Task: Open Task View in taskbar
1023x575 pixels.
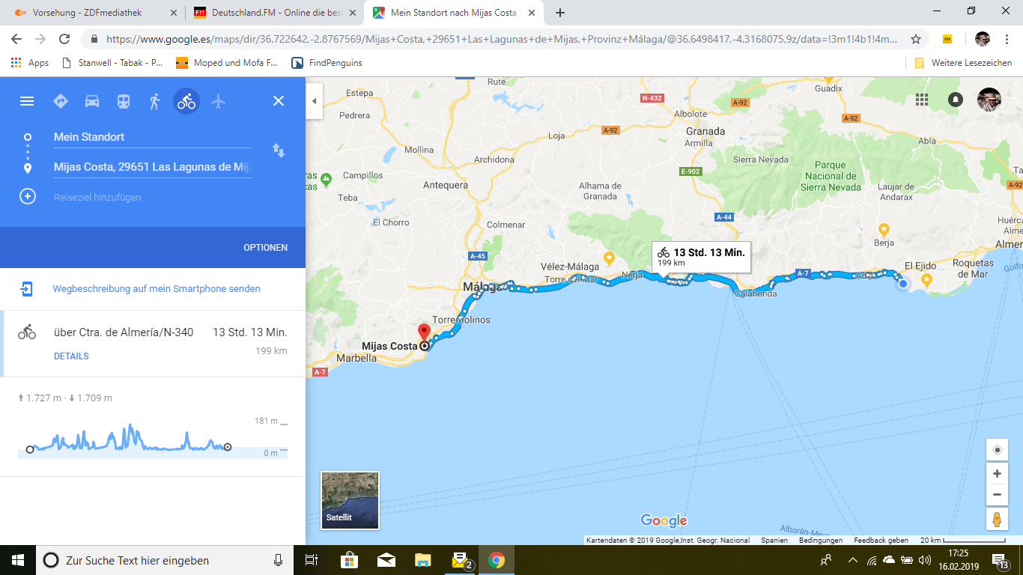Action: point(312,560)
